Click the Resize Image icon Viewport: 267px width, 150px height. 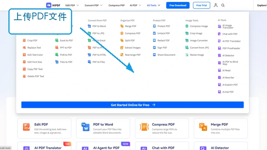(x=187, y=55)
